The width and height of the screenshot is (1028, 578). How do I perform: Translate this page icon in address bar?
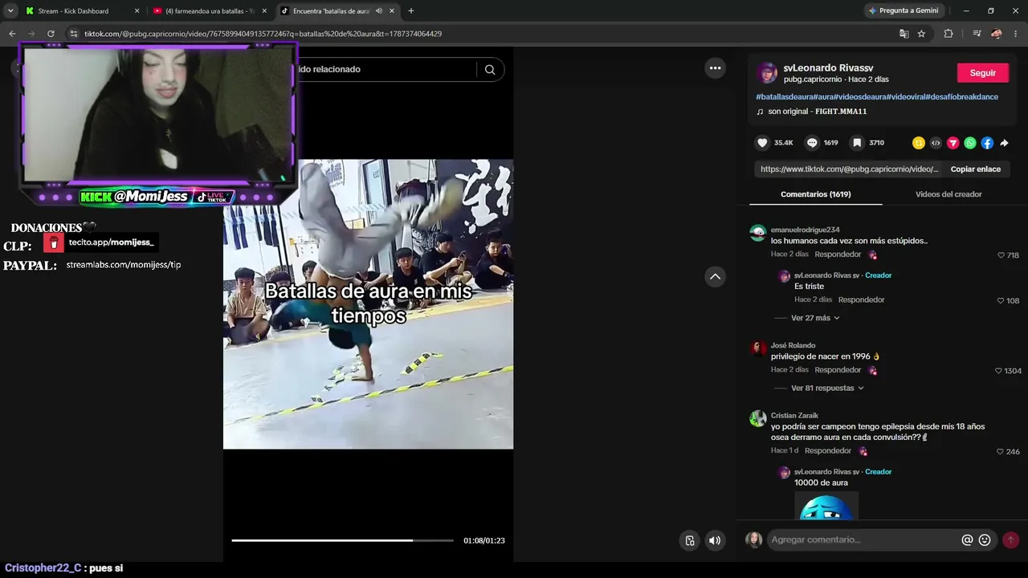(x=904, y=34)
